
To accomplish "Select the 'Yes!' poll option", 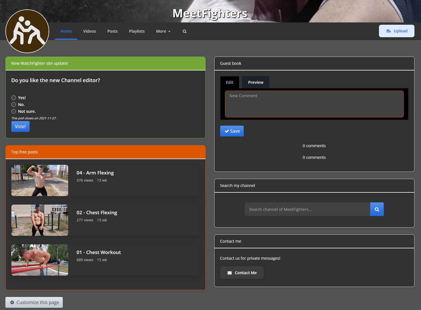I will tap(14, 98).
